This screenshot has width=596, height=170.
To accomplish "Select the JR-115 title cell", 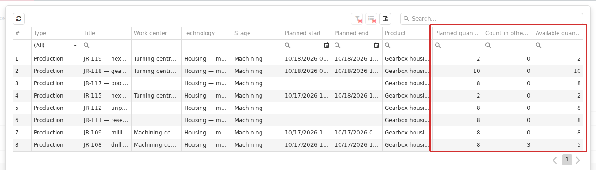I will (106, 96).
